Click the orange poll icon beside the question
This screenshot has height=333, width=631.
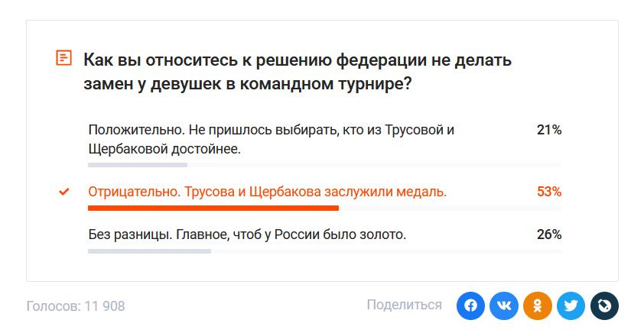pyautogui.click(x=64, y=58)
